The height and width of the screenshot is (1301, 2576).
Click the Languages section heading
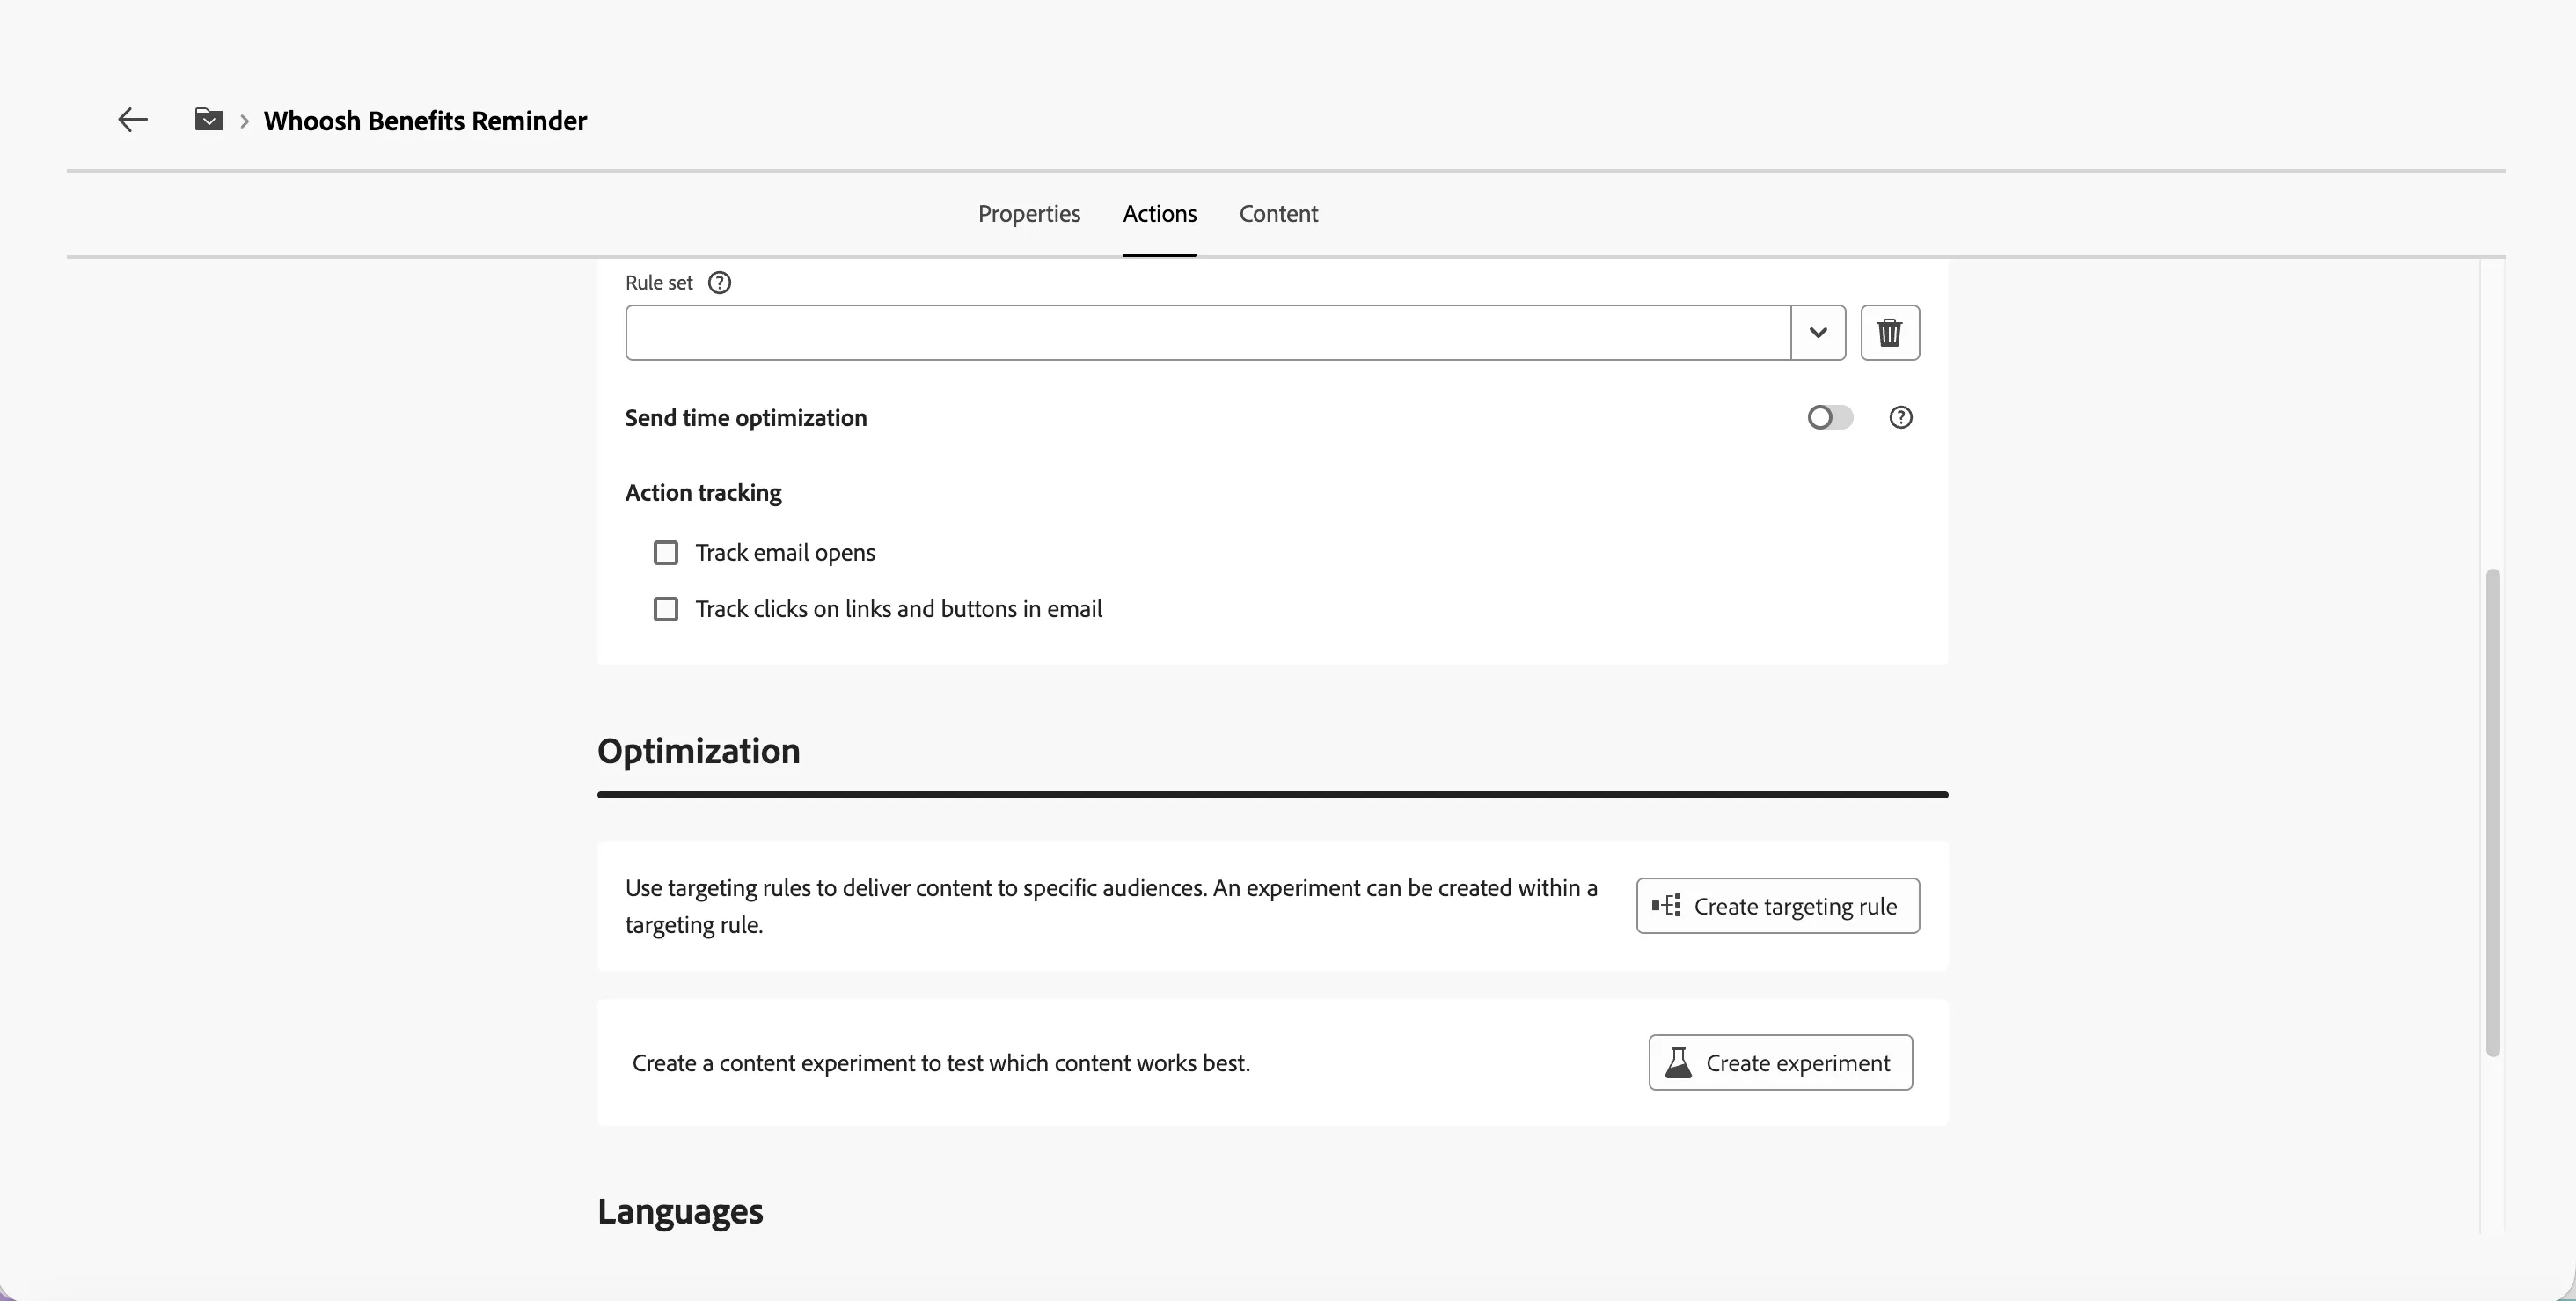point(680,1211)
